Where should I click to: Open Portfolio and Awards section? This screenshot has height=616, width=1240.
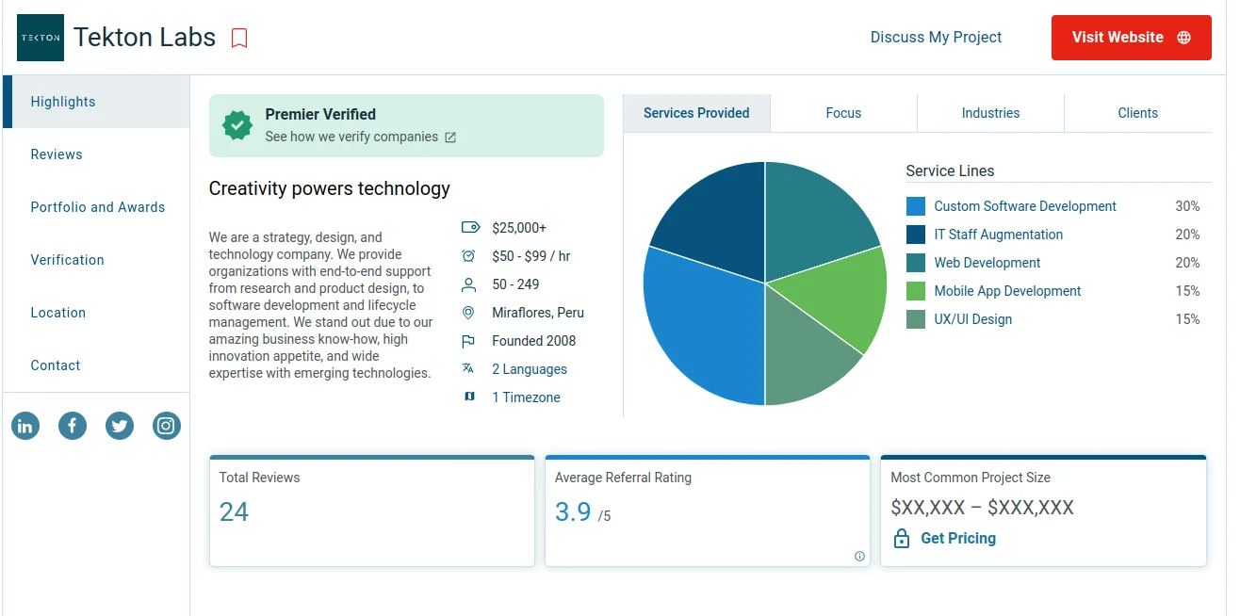coord(96,207)
